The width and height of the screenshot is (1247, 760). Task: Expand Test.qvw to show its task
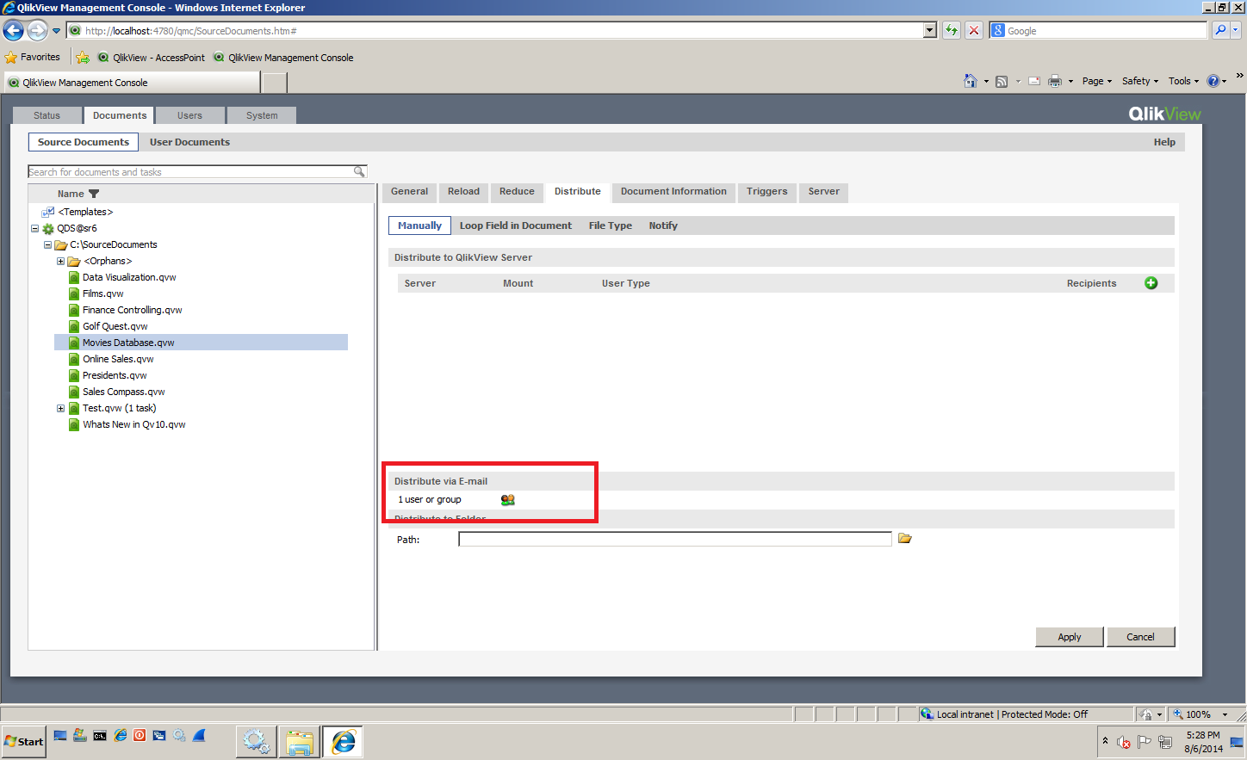pos(61,408)
